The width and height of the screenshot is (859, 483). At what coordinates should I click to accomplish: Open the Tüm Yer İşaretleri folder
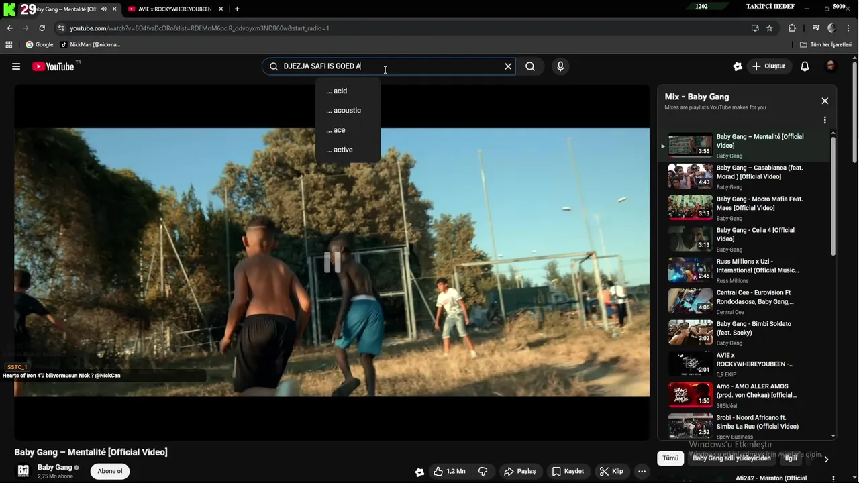coord(826,45)
